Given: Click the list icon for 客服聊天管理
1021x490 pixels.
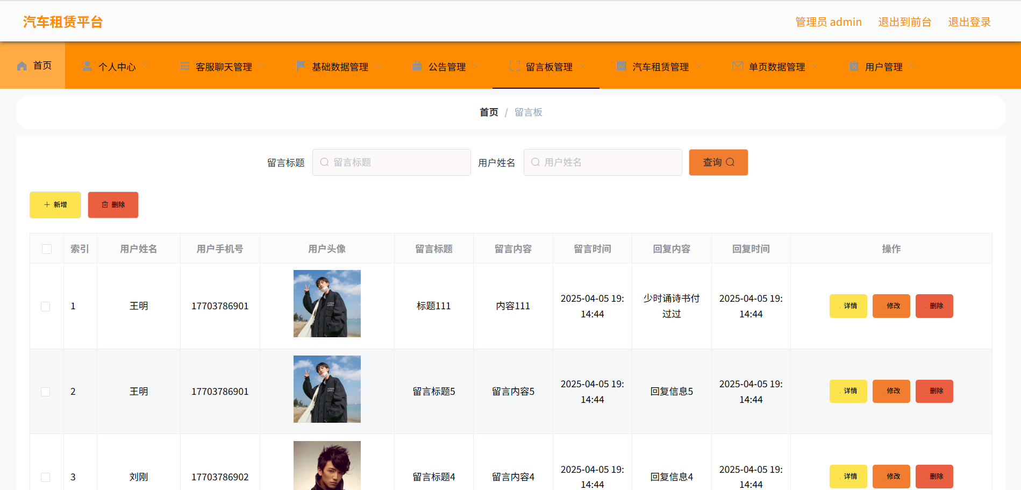Looking at the screenshot, I should tap(184, 66).
